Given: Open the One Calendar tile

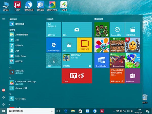Looking at the screenshot, I should [102, 60].
